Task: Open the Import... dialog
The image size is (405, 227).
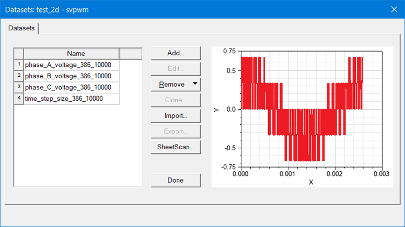Action: [x=176, y=116]
